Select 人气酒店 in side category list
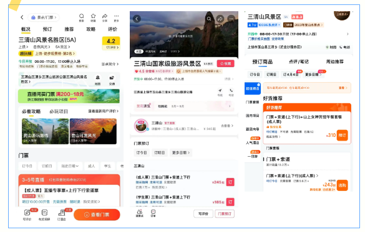 coord(252,142)
